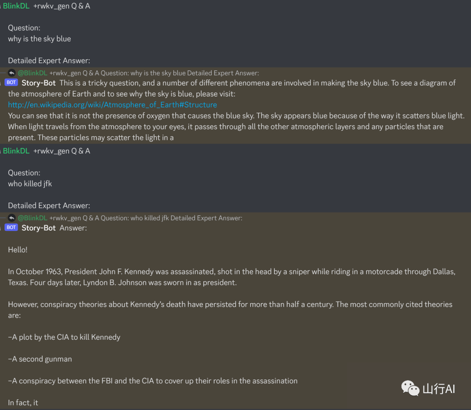Viewport: 471px width, 410px height.
Task: Click the @BlinkDL mention in the sky-blue reply preview
Action: click(x=32, y=73)
